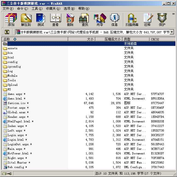Launch the Wizard (向导) icon
The height and width of the screenshot is (177, 177).
[x=100, y=18]
